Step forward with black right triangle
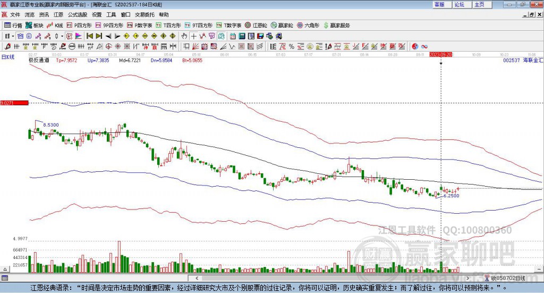This screenshot has height=293, width=544. pyautogui.click(x=117, y=36)
